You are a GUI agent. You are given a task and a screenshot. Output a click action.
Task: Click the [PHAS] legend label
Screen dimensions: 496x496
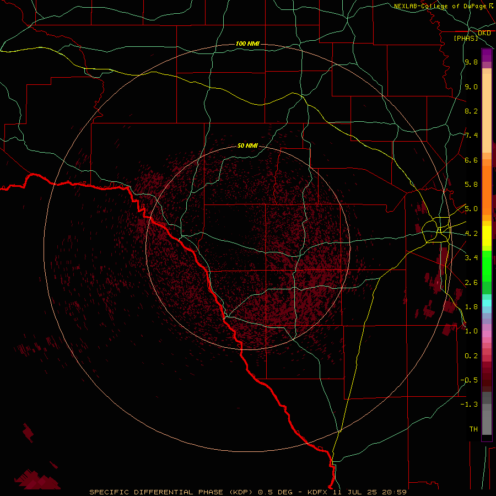tap(466, 38)
